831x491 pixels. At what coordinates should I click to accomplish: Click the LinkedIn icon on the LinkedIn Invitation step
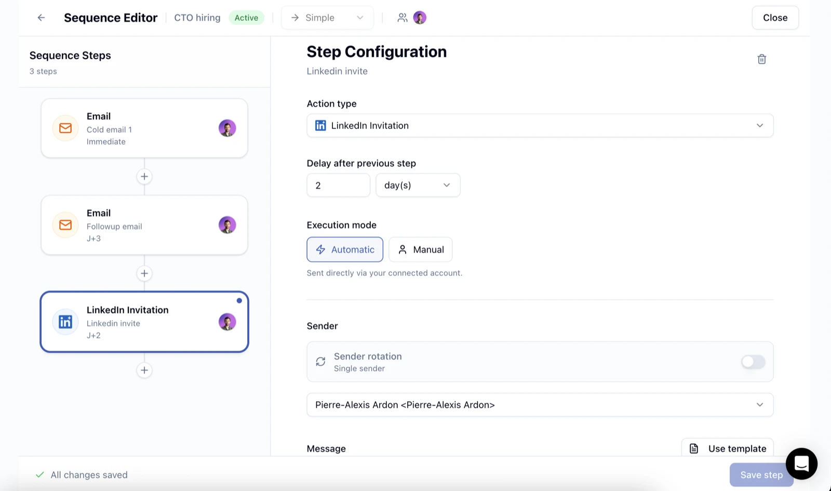point(65,322)
